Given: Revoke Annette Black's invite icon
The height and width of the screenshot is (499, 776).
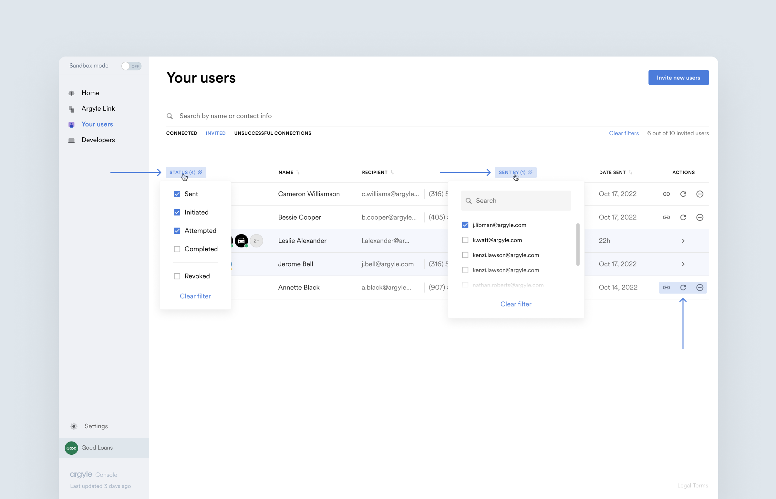Looking at the screenshot, I should click(x=699, y=287).
